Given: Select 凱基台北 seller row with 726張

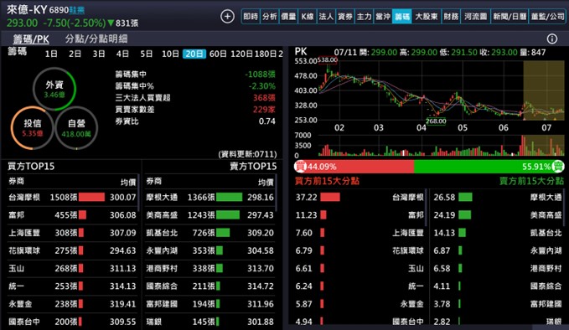Looking at the screenshot, I should [x=209, y=233].
